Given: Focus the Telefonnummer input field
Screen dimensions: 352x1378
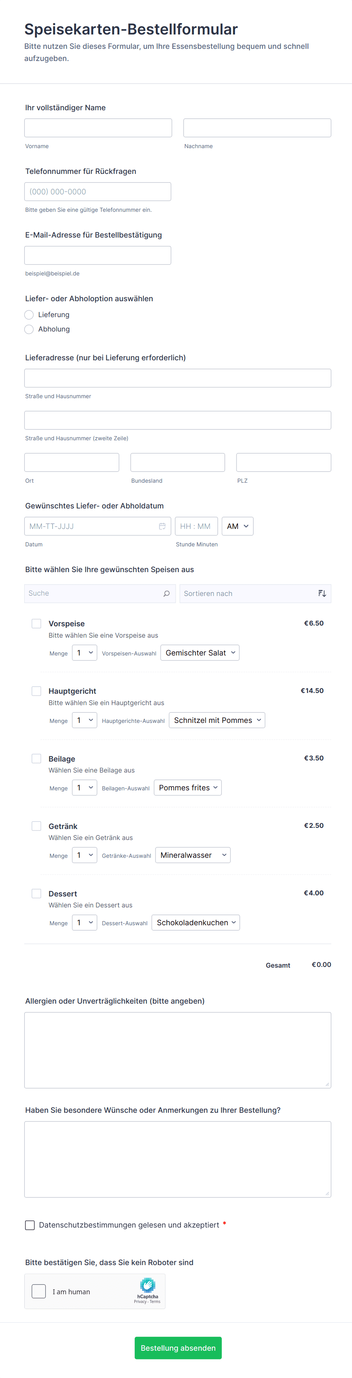Looking at the screenshot, I should (98, 191).
